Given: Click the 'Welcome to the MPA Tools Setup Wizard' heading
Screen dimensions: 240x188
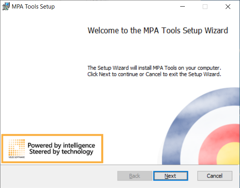Looking at the screenshot, I should (158, 30).
